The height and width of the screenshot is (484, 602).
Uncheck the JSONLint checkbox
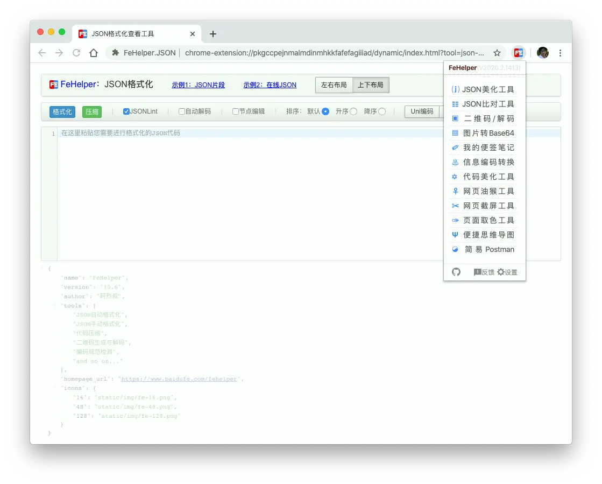point(126,111)
